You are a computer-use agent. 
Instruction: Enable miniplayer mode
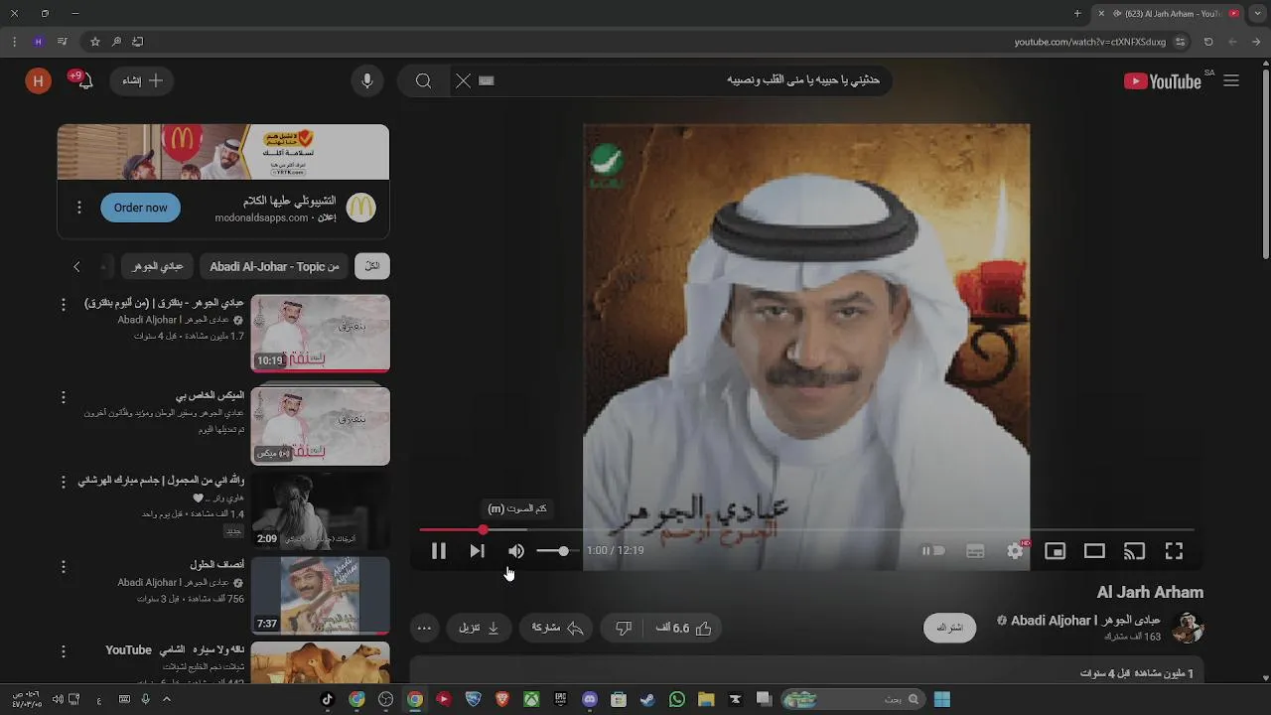[1055, 551]
